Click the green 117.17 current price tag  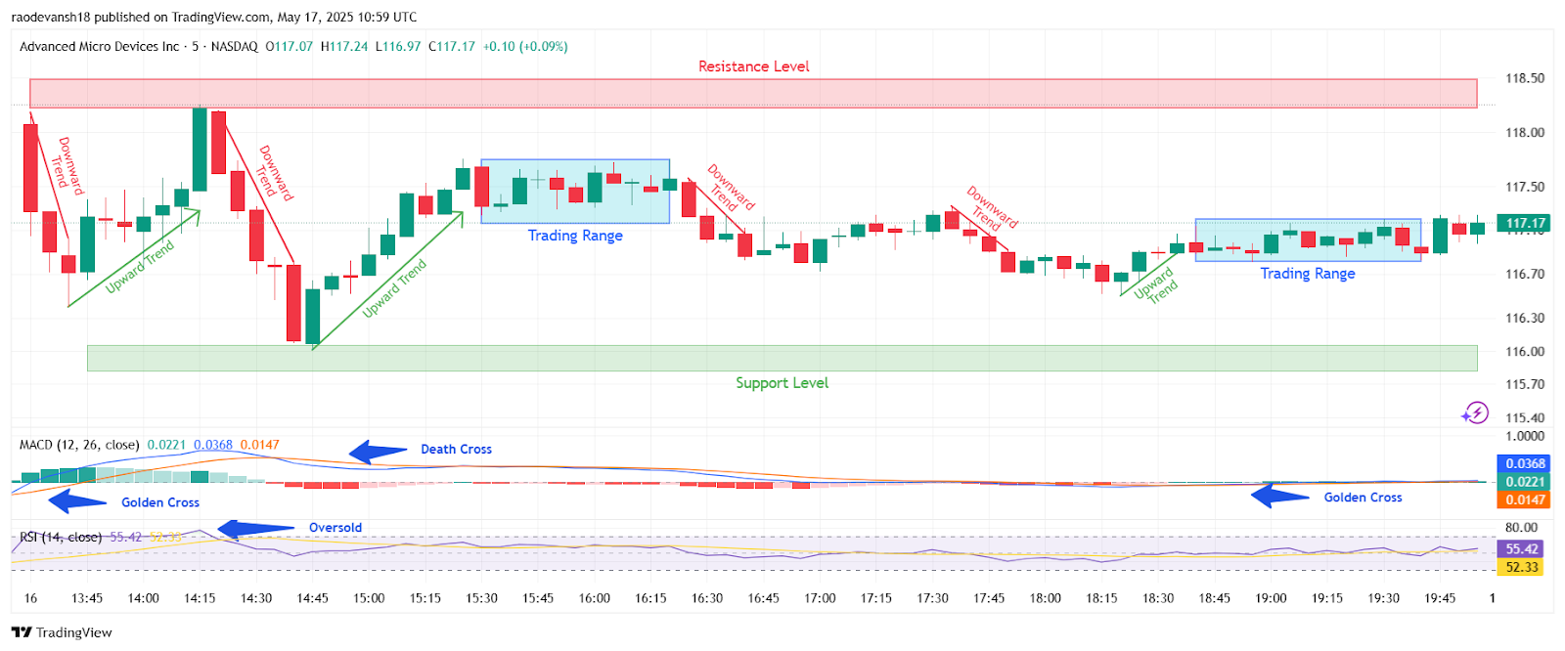click(1523, 223)
